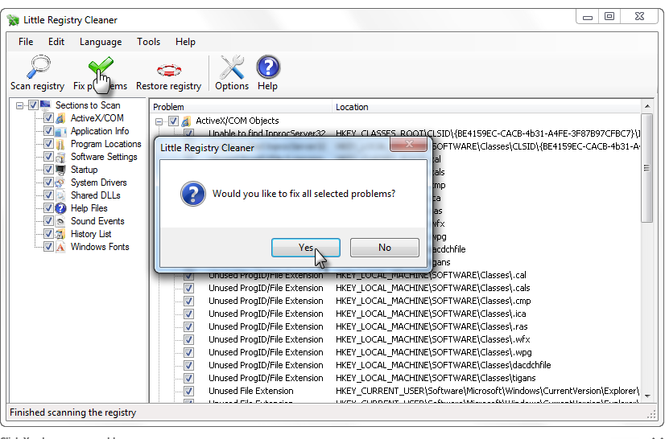Uncheck the Sound Events checkbox

[x=48, y=221]
